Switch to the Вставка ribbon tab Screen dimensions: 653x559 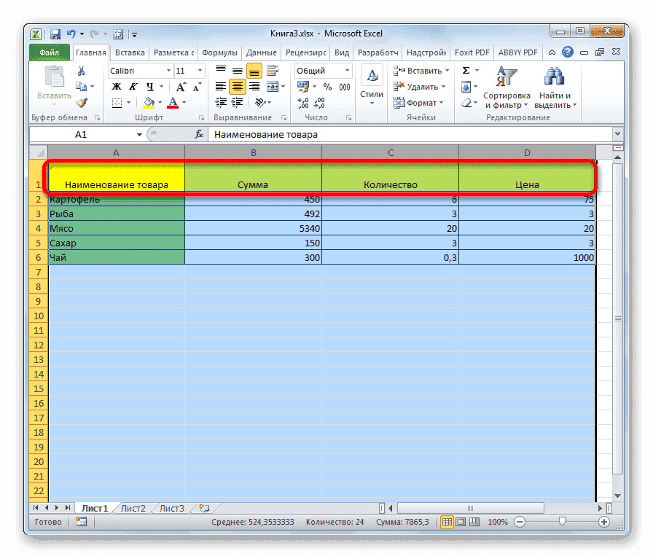pos(130,52)
